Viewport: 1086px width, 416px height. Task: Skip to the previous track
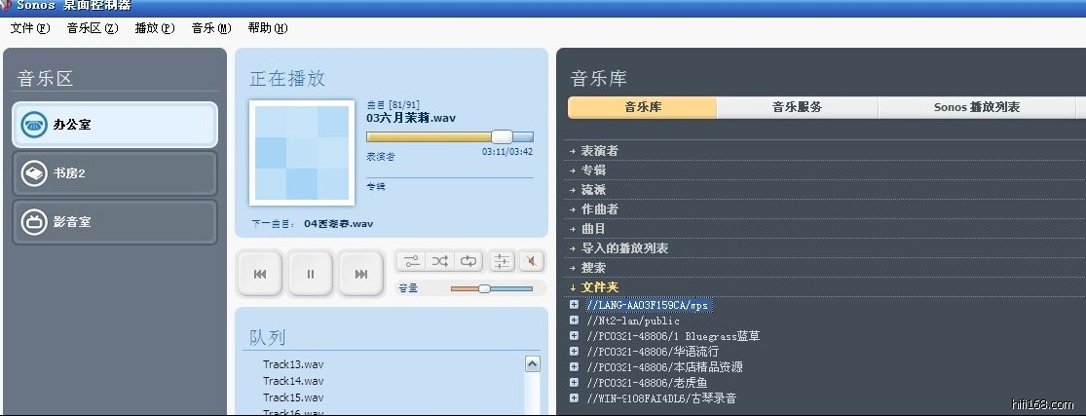point(260,274)
